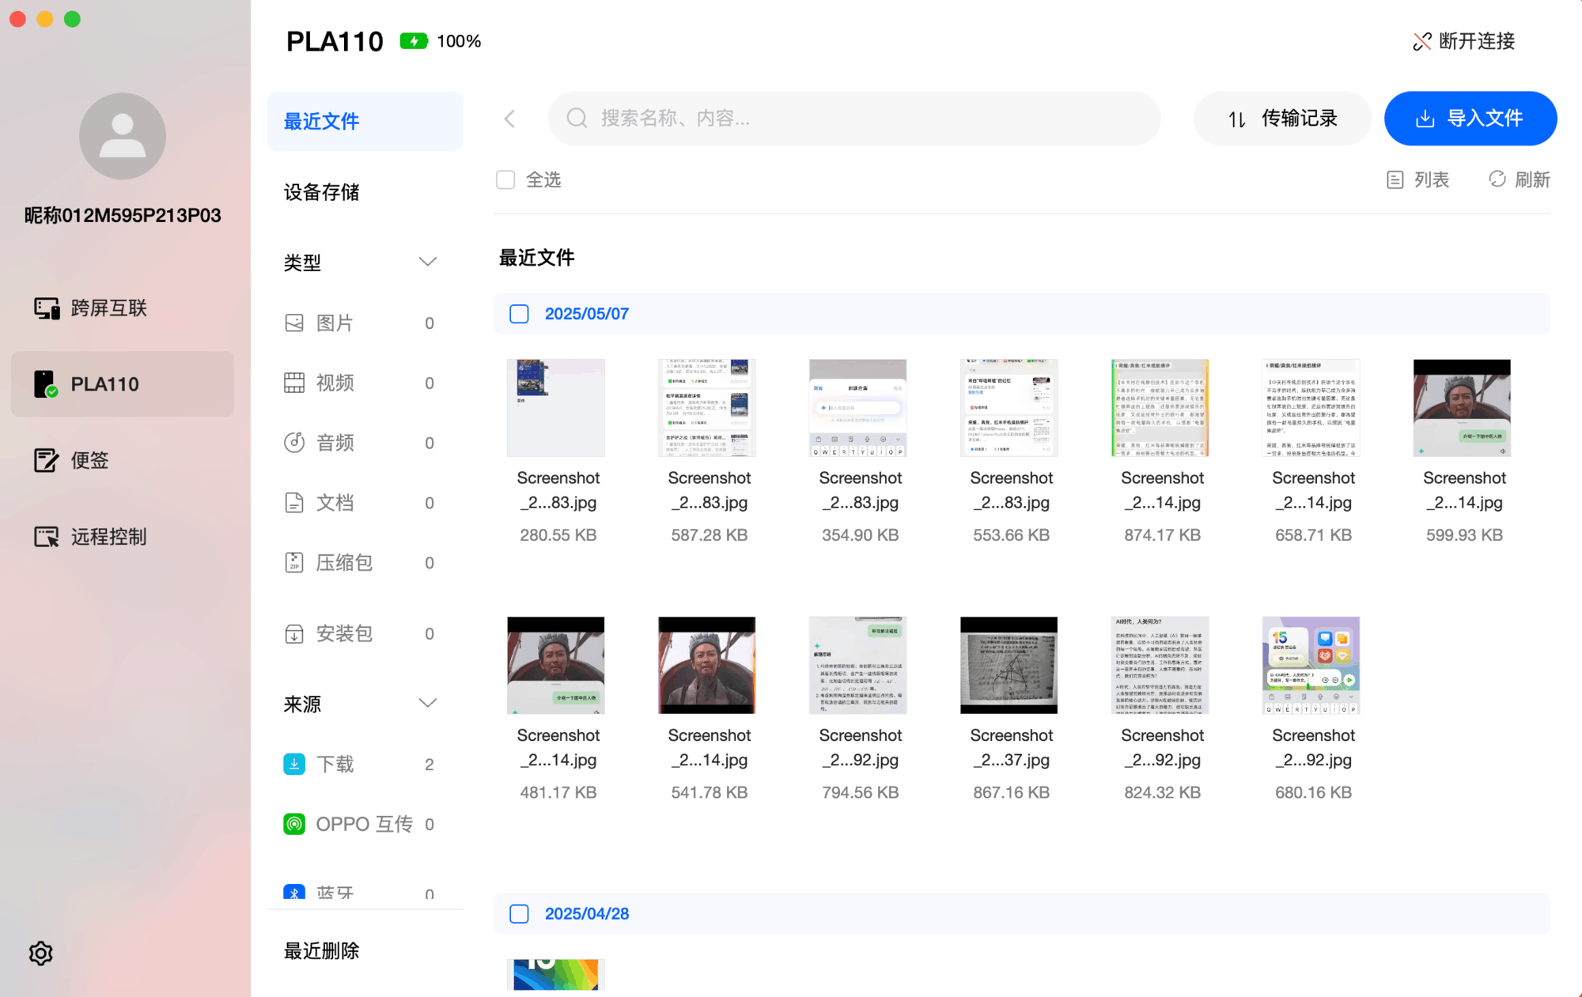
Task: Open the 压缩包 archives category
Action: click(x=343, y=562)
